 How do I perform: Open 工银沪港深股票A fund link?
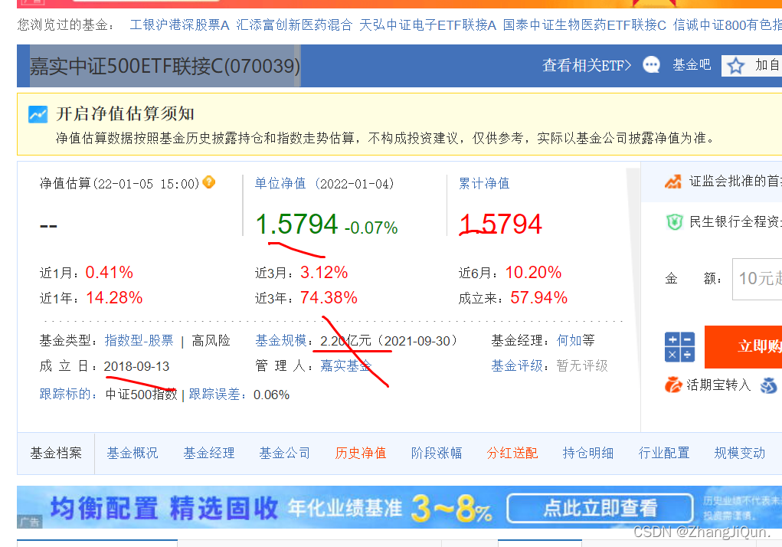click(x=179, y=25)
